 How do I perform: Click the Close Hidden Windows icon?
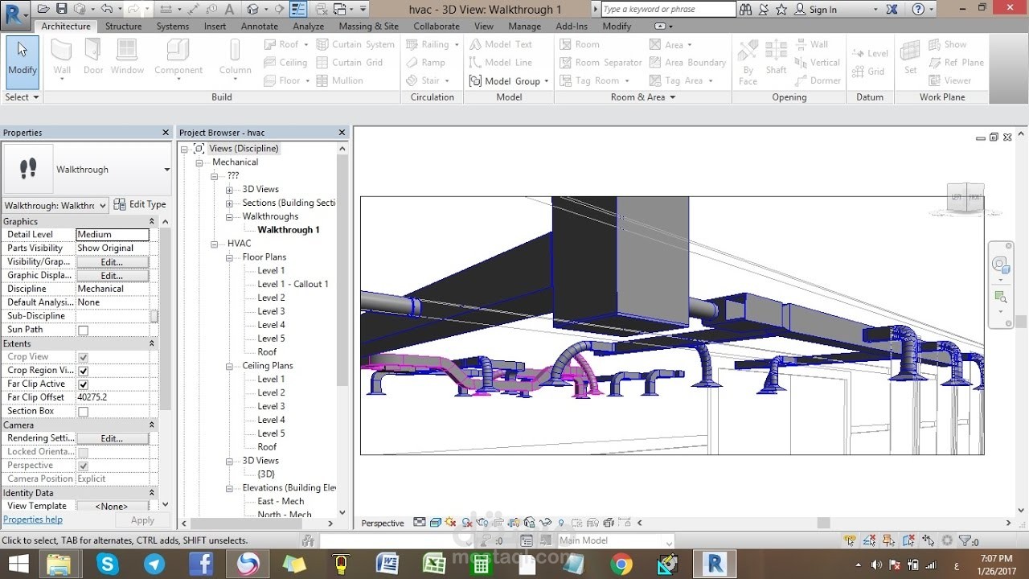[x=320, y=9]
